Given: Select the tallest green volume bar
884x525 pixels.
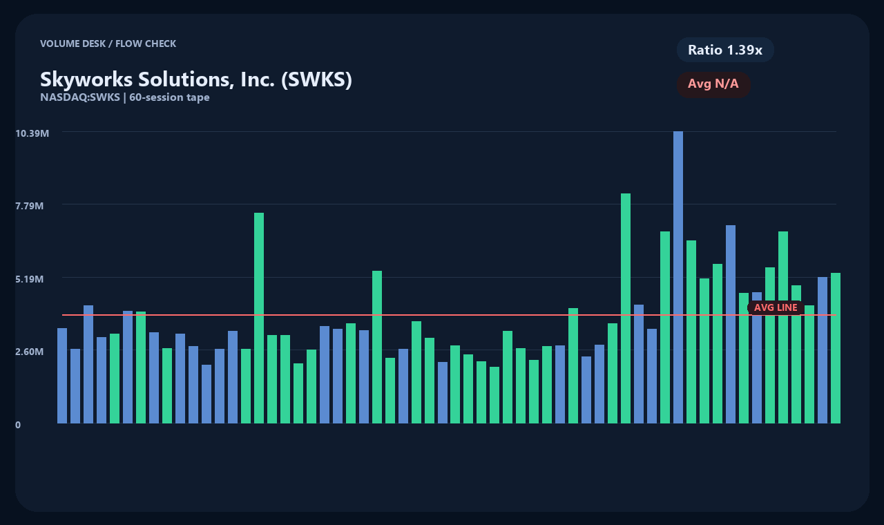Looking at the screenshot, I should 626,308.
